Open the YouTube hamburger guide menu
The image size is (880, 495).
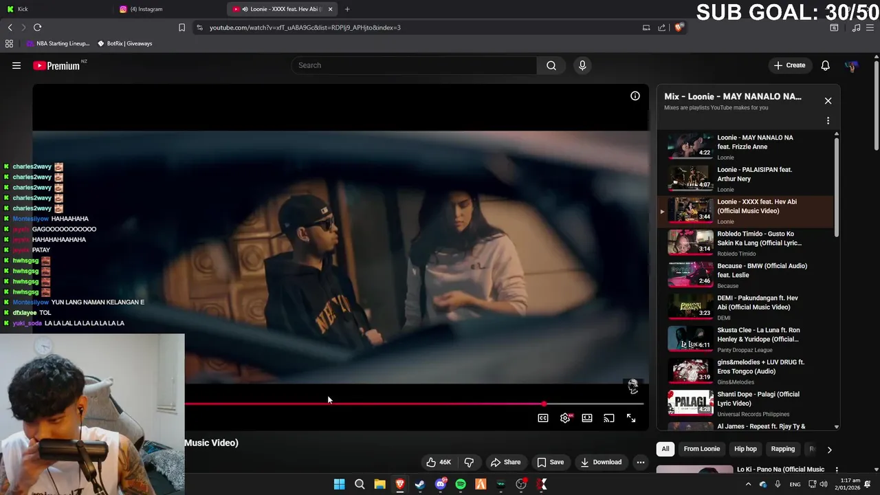16,65
